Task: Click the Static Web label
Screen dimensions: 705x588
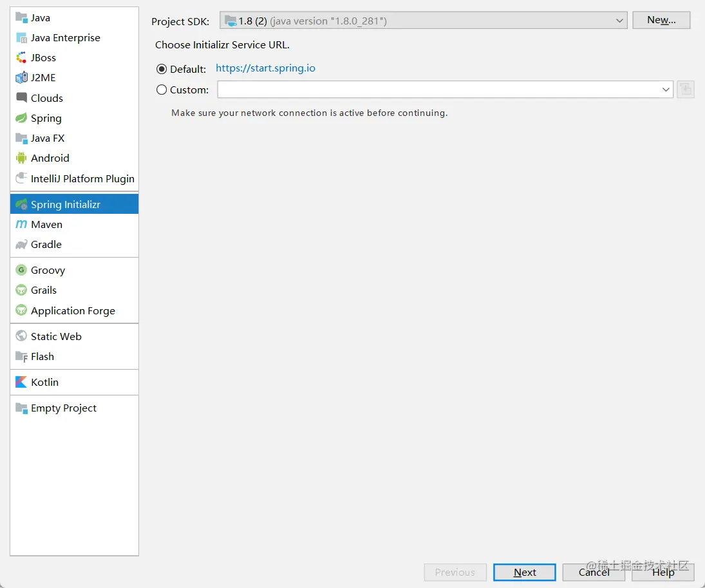Action: (x=56, y=337)
